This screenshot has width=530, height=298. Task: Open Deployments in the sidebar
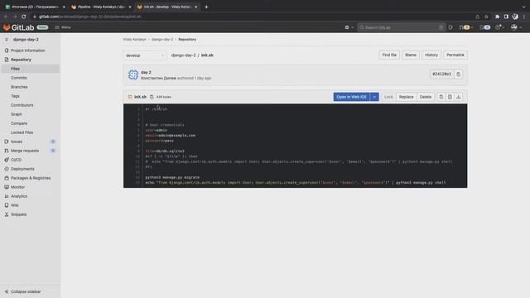coord(22,169)
